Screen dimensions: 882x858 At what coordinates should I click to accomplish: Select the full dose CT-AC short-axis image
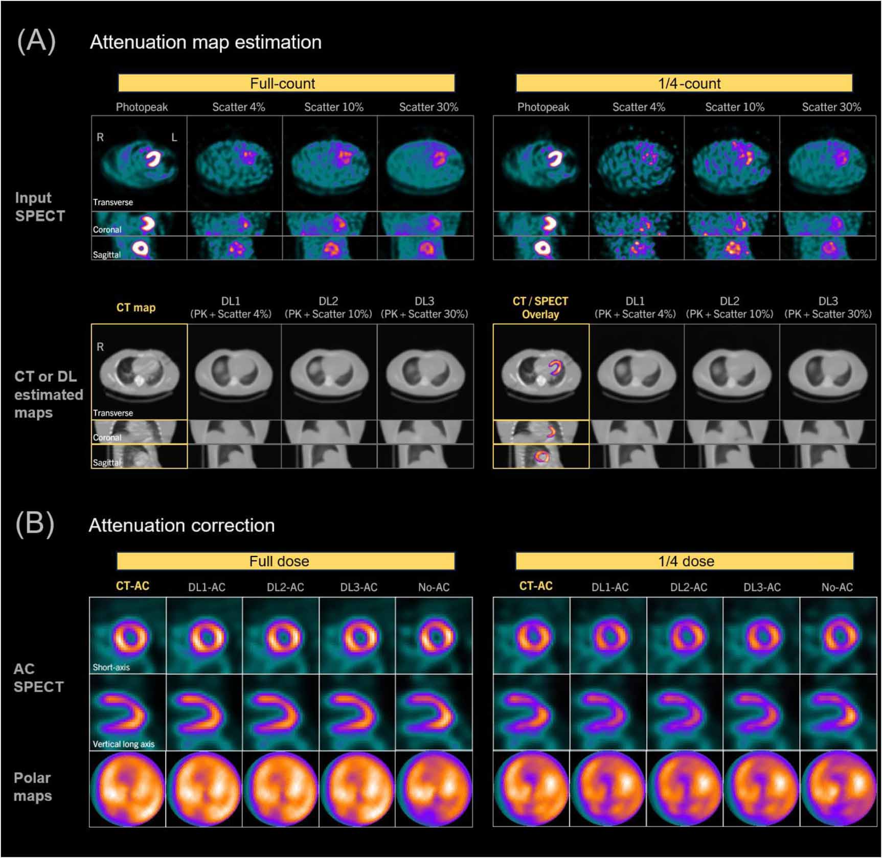[128, 635]
